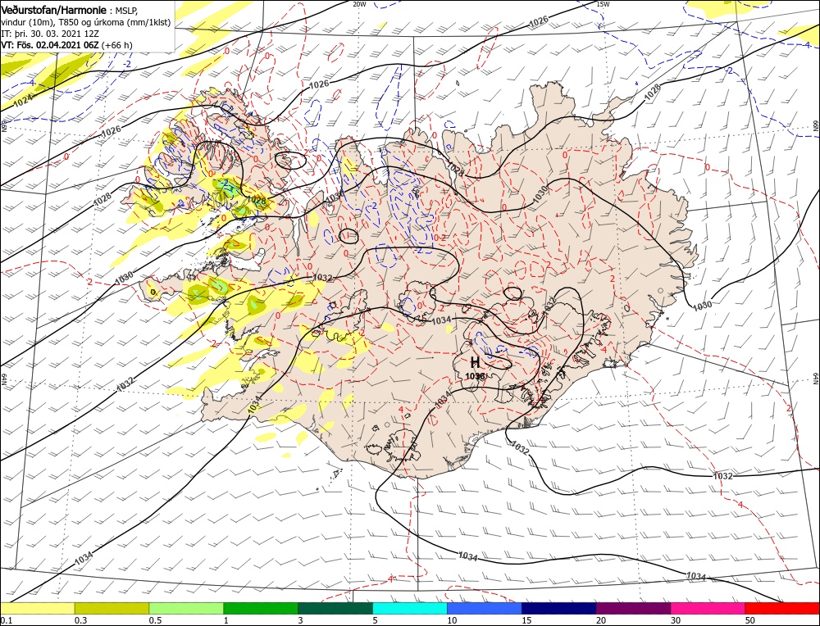Click the yellow 0.1 precipitation legend swatch
The image size is (820, 626).
pyautogui.click(x=37, y=608)
